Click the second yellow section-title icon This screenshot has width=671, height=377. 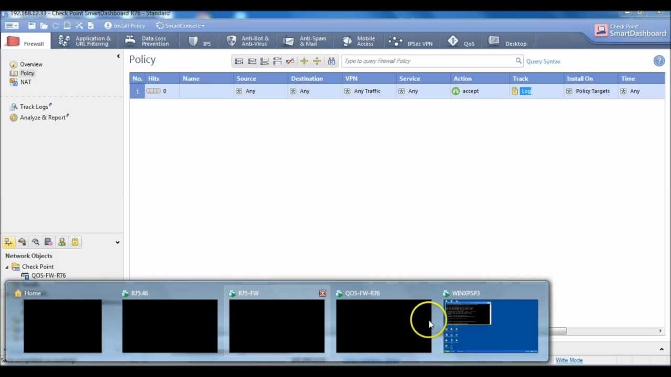tap(317, 61)
